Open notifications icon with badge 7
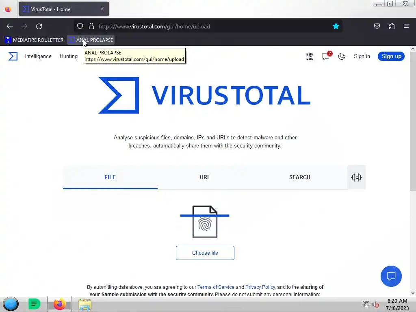This screenshot has width=416, height=312. pyautogui.click(x=327, y=55)
